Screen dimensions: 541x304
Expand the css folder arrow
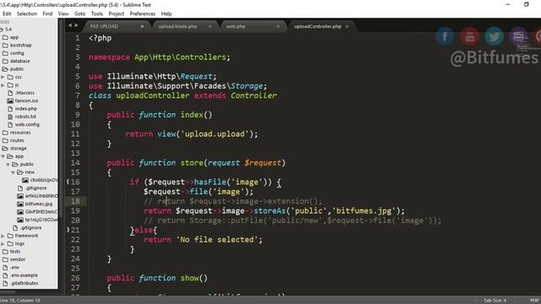(x=3, y=77)
